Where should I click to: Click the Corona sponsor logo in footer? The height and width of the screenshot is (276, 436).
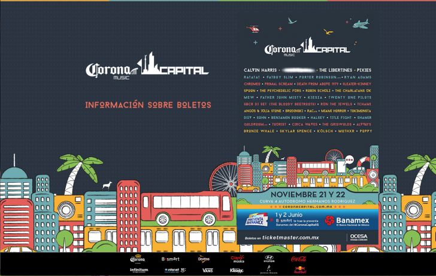pyautogui.click(x=138, y=259)
